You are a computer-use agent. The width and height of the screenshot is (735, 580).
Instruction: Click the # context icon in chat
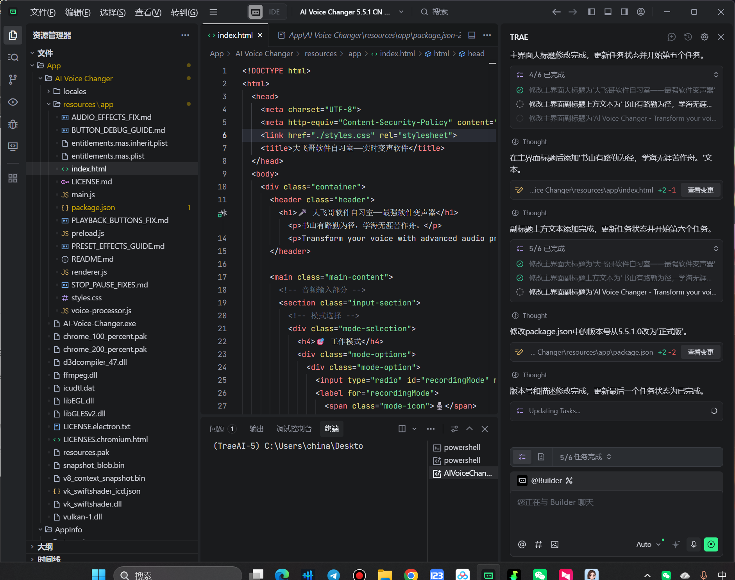[x=538, y=544]
